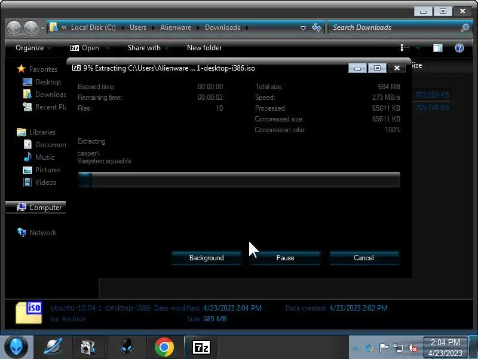Screen dimensions: 478x359
Task: Open selected file with 7-Zip Open button
Action: 85,48
